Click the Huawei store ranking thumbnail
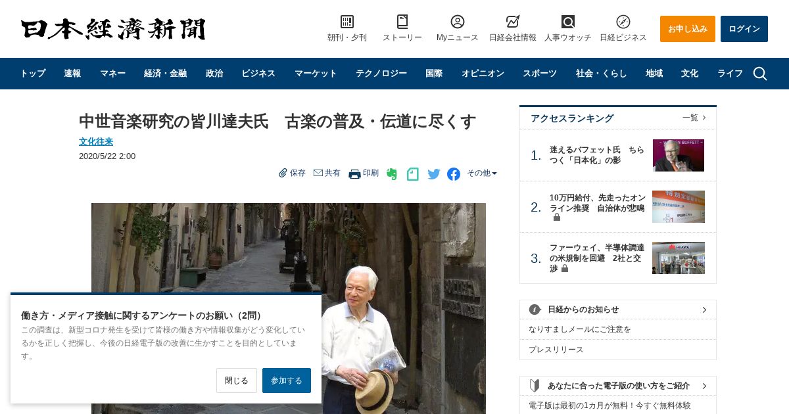This screenshot has height=414, width=789. (x=679, y=258)
